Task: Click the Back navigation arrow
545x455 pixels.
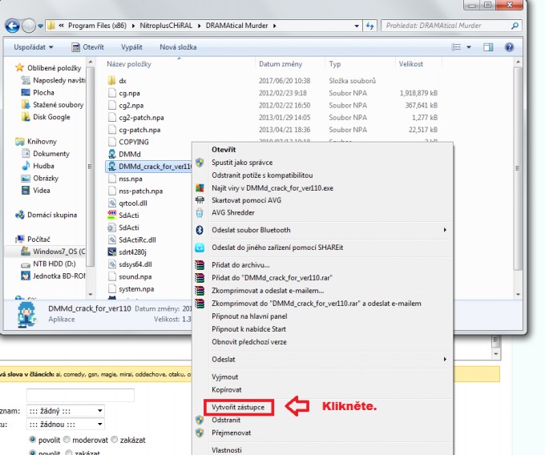Action: pos(12,26)
